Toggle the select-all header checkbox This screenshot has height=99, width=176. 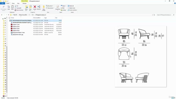(10, 18)
